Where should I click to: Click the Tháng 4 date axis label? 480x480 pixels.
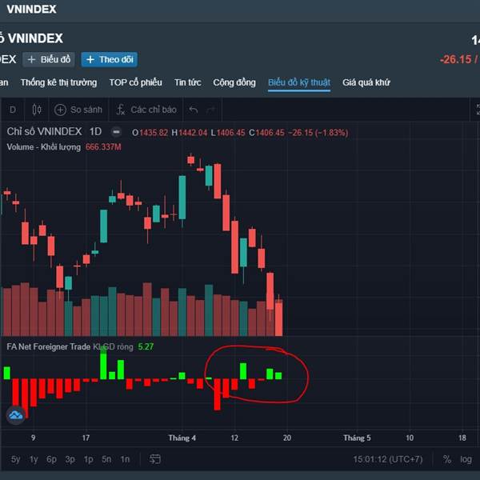click(x=182, y=438)
